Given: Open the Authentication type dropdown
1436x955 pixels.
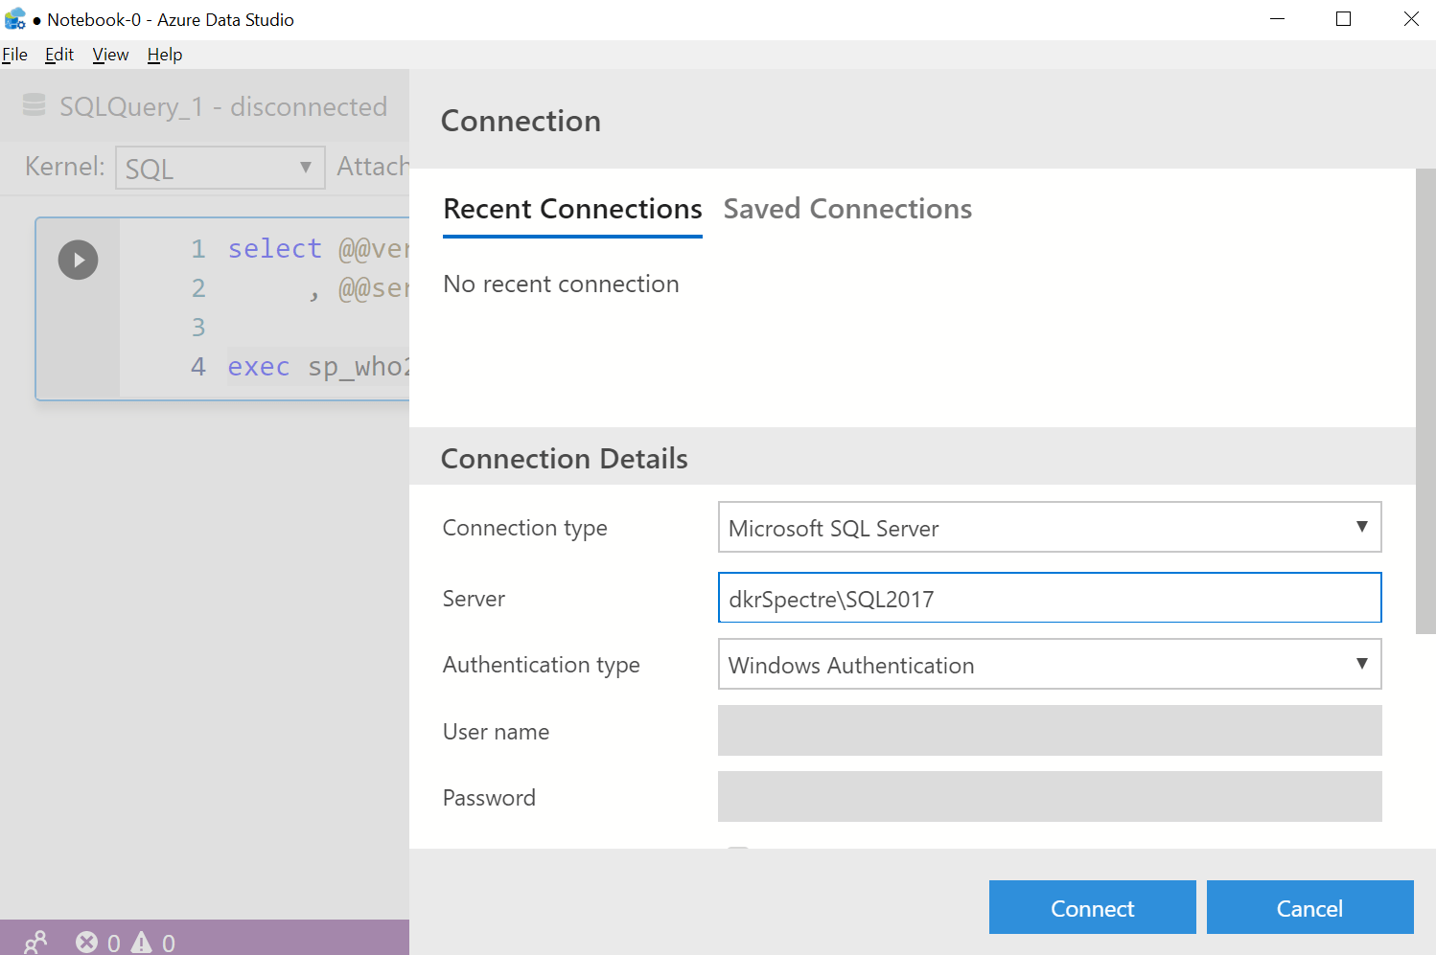Looking at the screenshot, I should pyautogui.click(x=1049, y=665).
